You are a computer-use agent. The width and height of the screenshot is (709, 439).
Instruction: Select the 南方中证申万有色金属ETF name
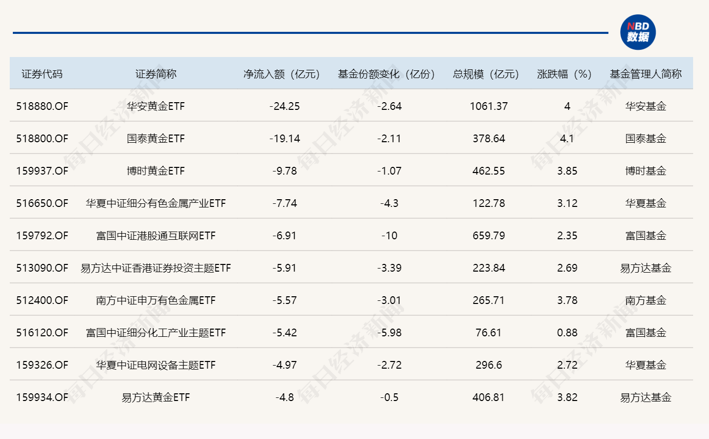156,300
